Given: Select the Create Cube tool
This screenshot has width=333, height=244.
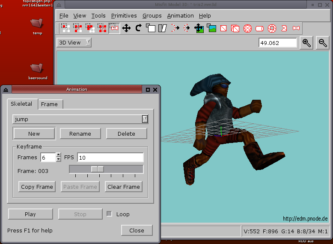Looking at the screenshot, I should tap(235, 28).
